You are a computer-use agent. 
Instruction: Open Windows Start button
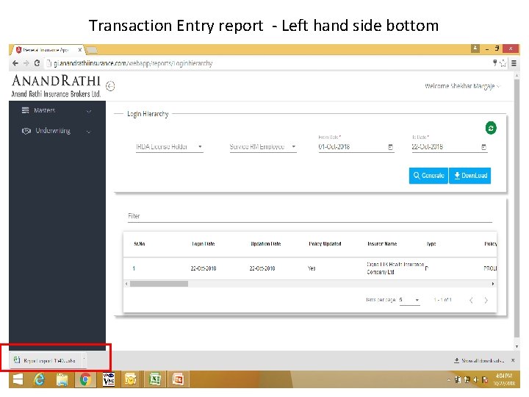[18, 379]
